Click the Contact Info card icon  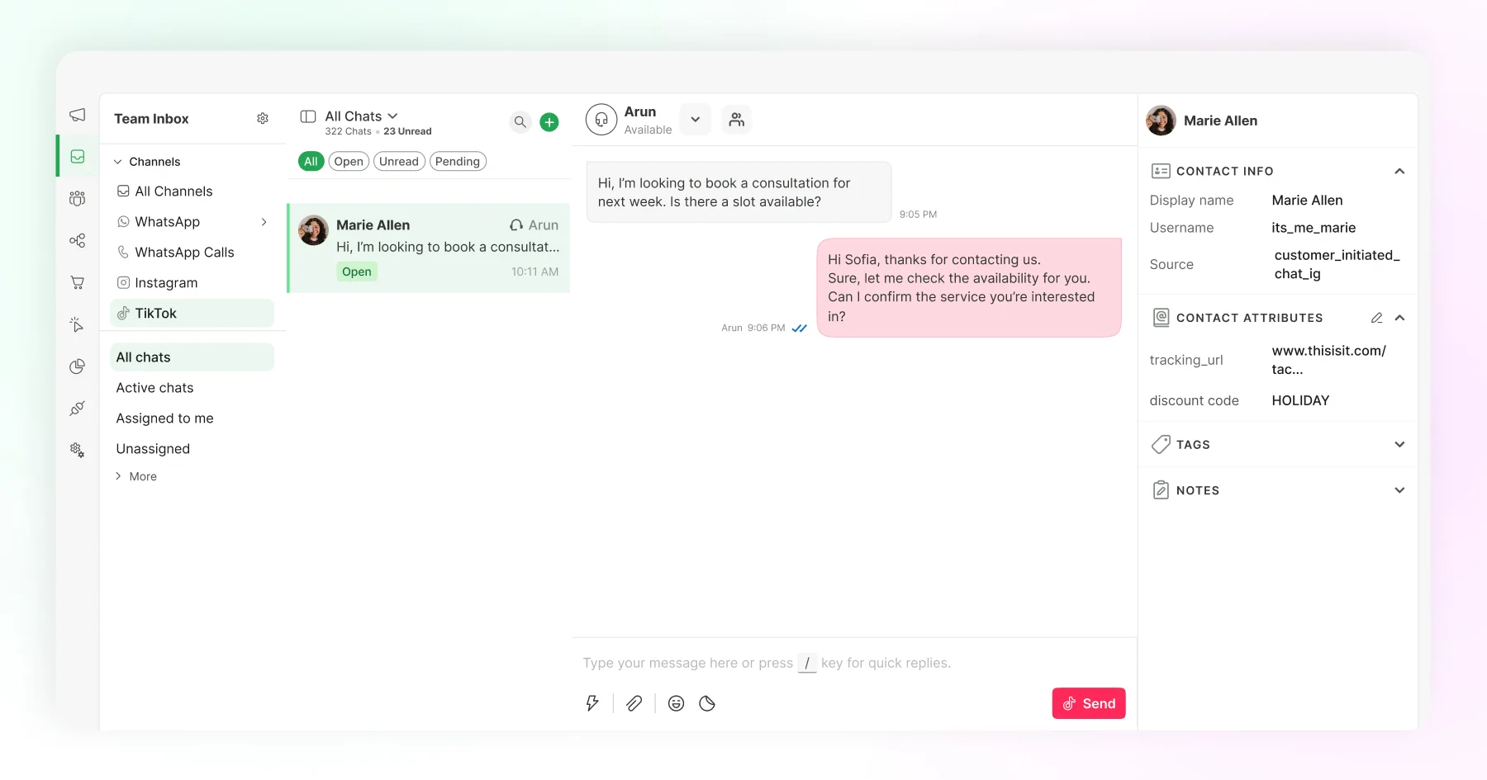click(1161, 171)
